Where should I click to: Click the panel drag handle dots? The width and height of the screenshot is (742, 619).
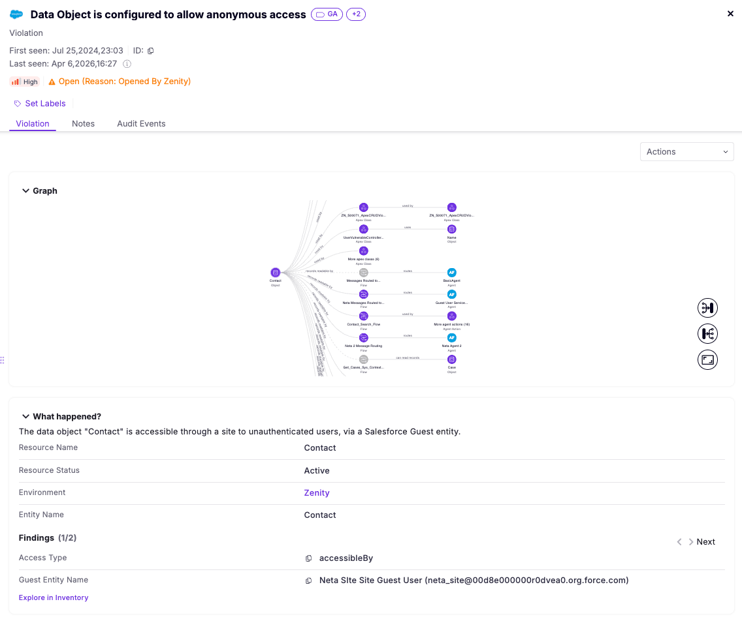[x=3, y=361]
